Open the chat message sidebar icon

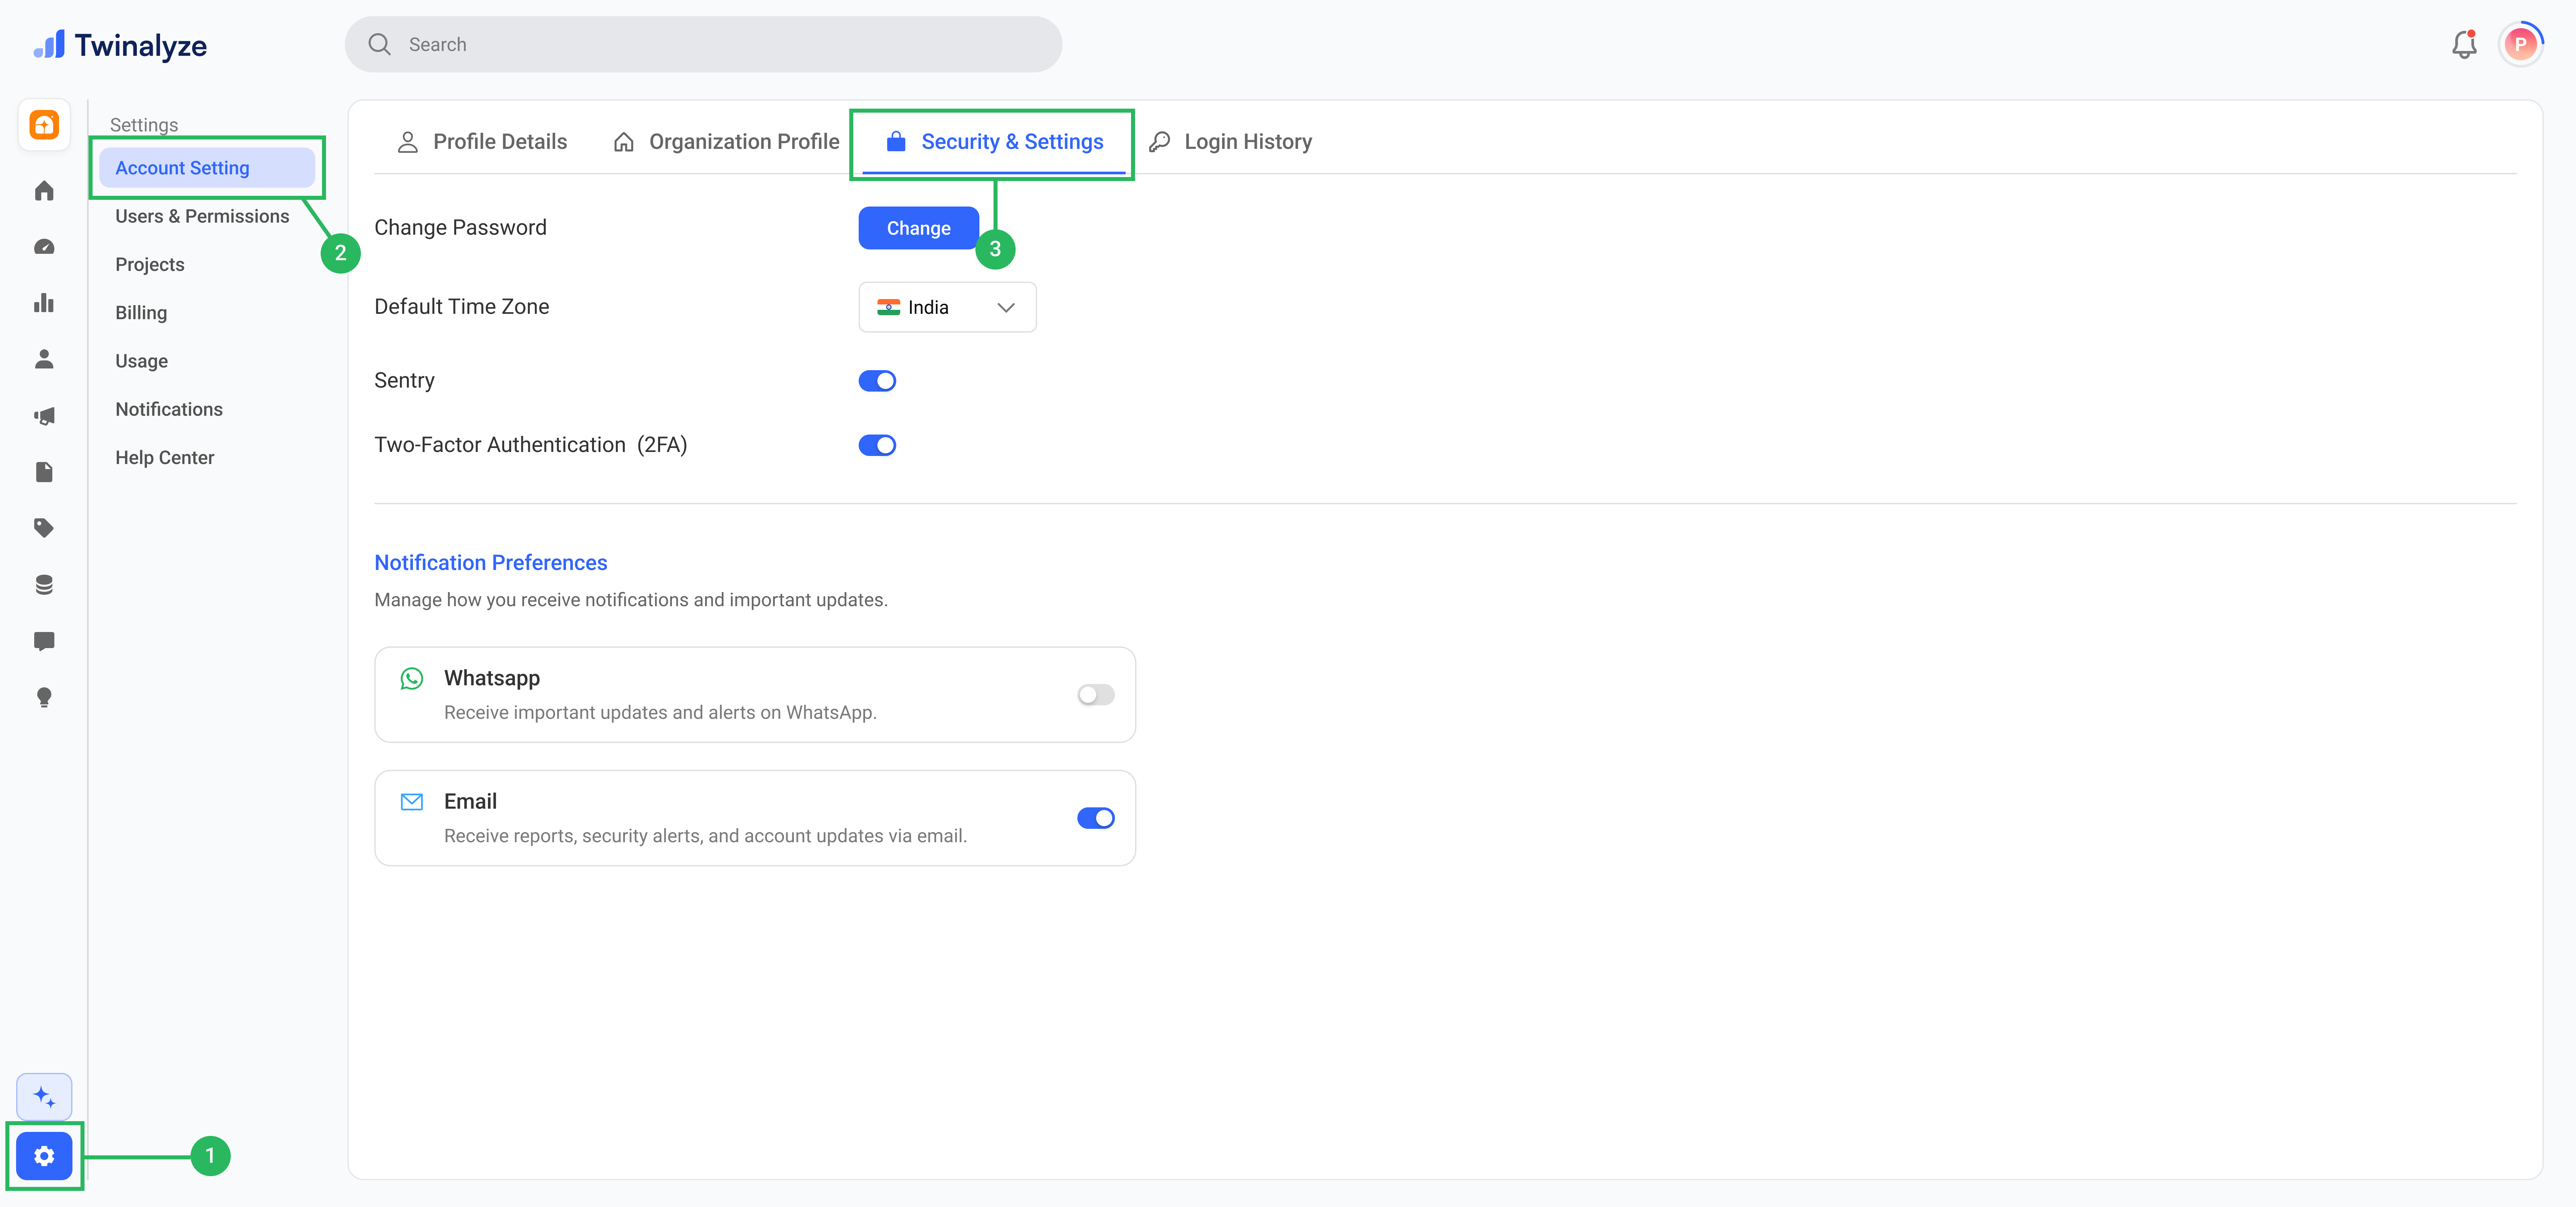[x=44, y=640]
